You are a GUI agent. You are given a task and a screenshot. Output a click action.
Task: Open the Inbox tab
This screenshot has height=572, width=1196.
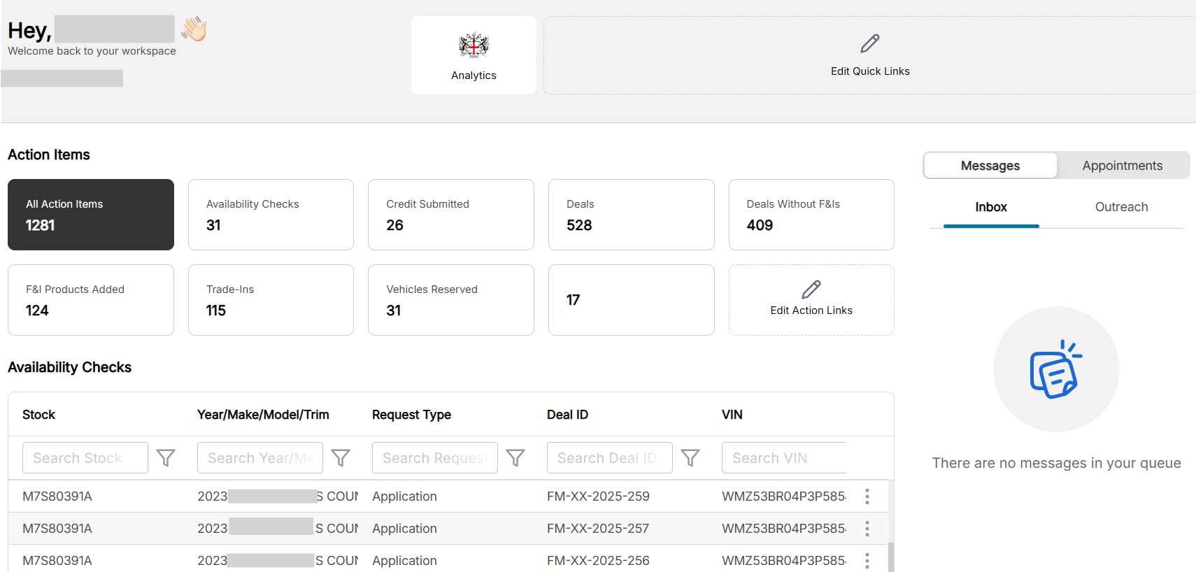990,207
